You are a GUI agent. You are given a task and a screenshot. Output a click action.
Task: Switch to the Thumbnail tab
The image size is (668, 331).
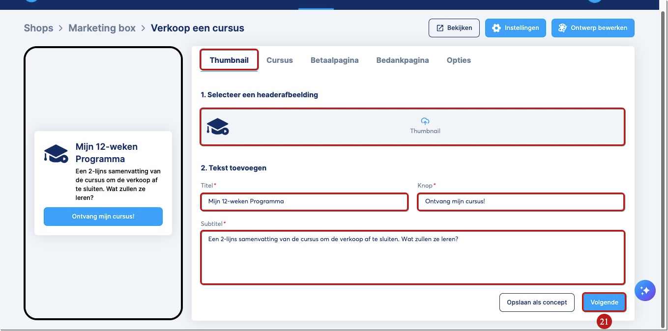click(229, 60)
